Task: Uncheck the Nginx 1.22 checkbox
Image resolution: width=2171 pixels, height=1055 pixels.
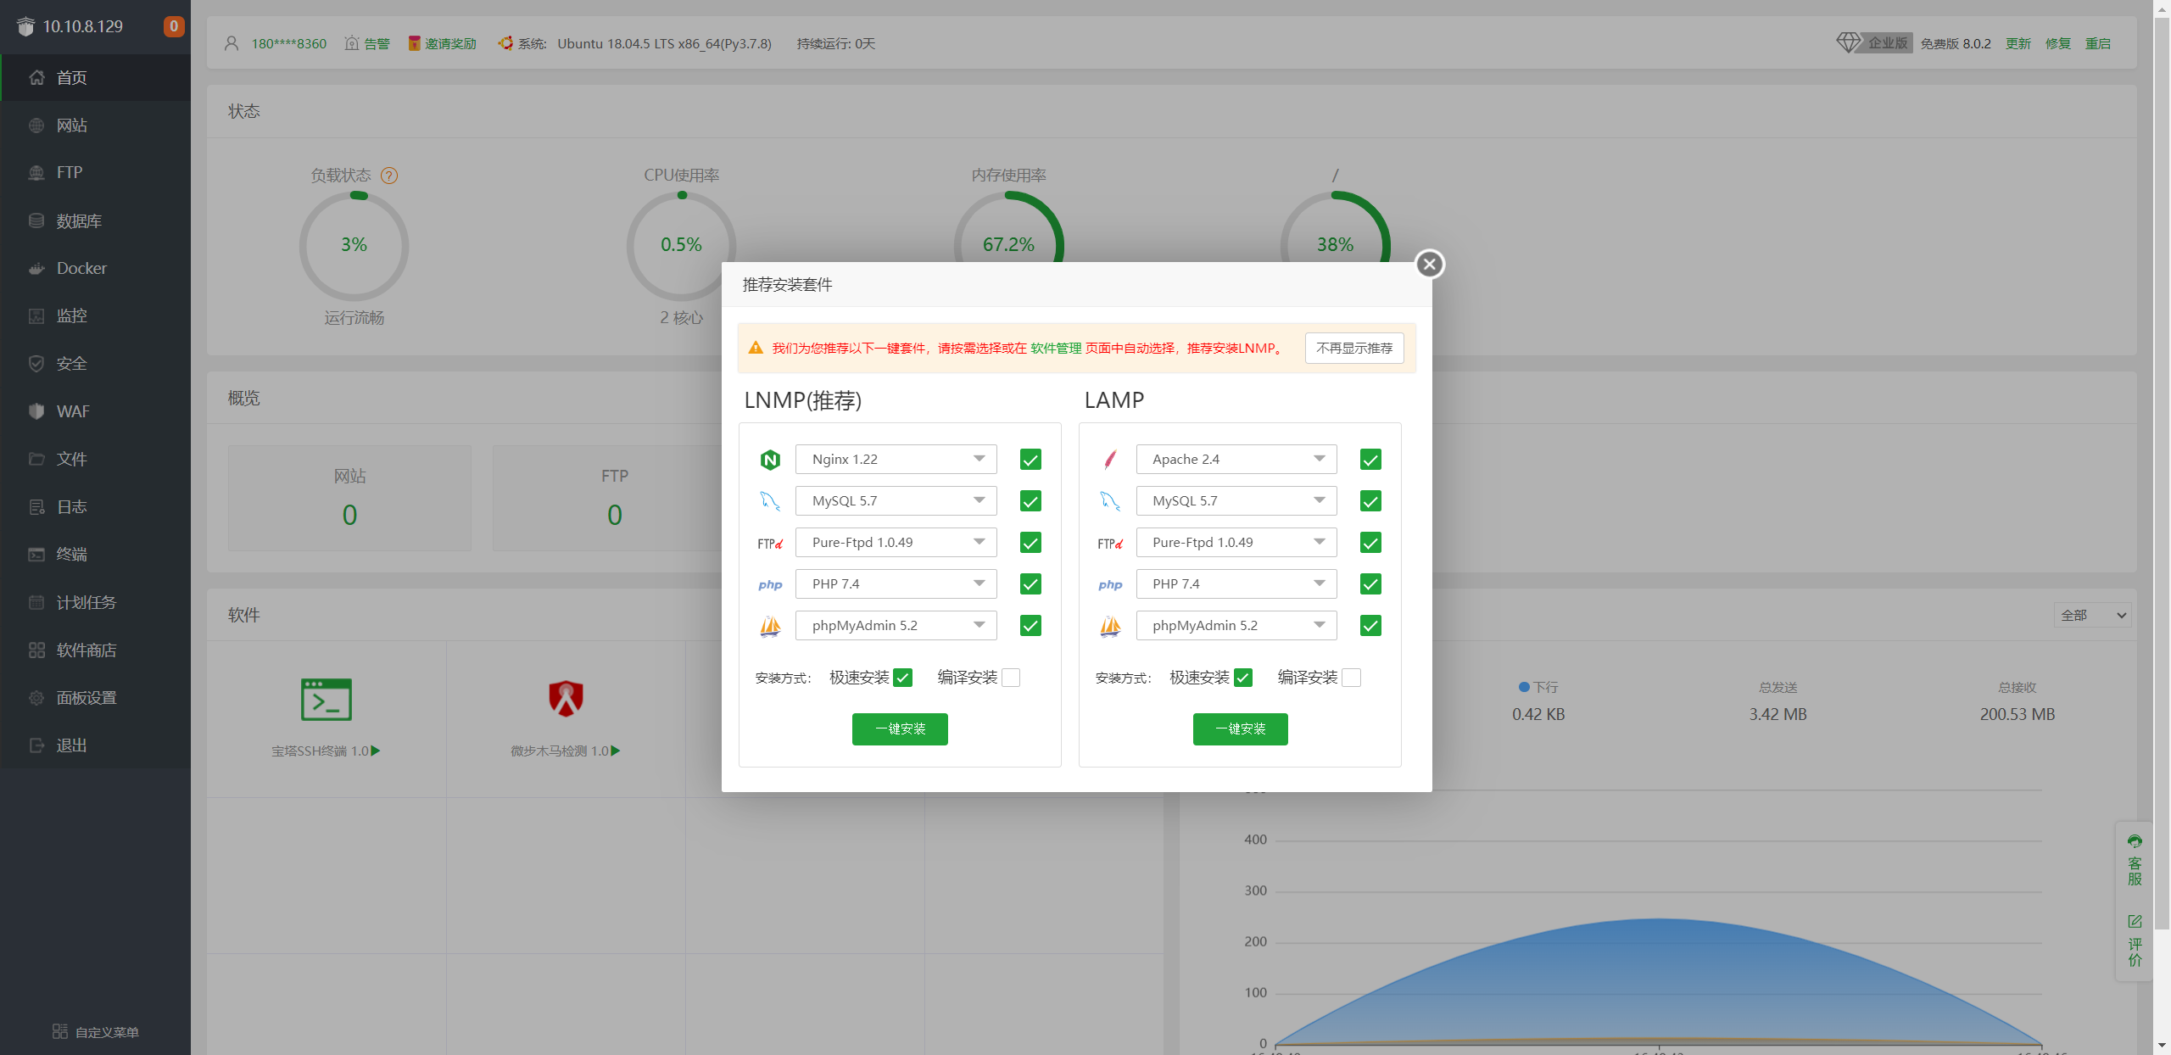Action: coord(1030,460)
